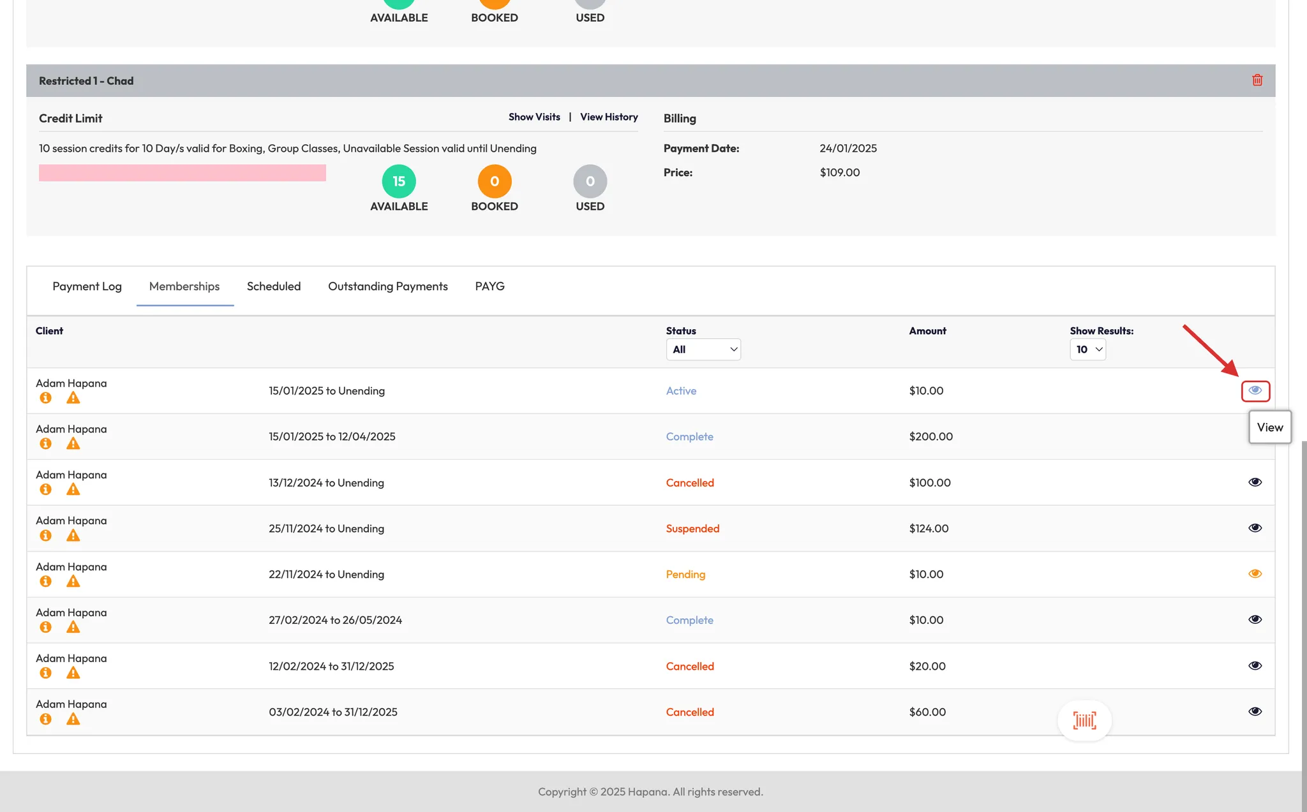
Task: Click the info icon on the 13/12/2024 Cancelled row
Action: [x=45, y=490]
